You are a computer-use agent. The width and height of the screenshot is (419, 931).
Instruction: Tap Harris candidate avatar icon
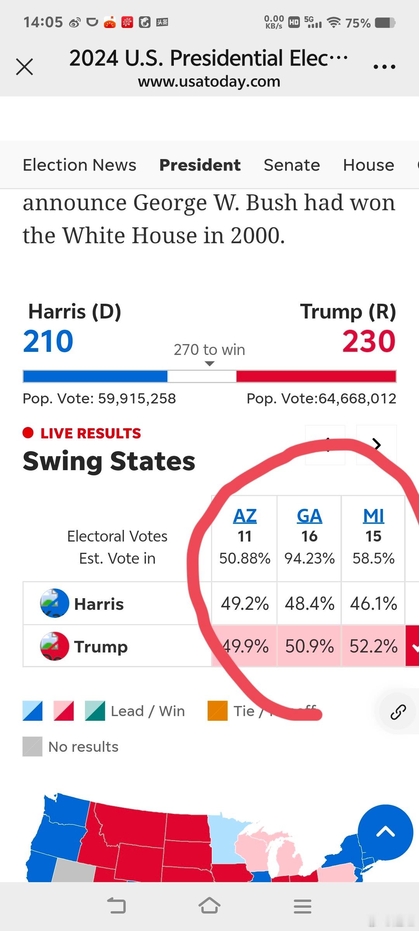tap(55, 603)
